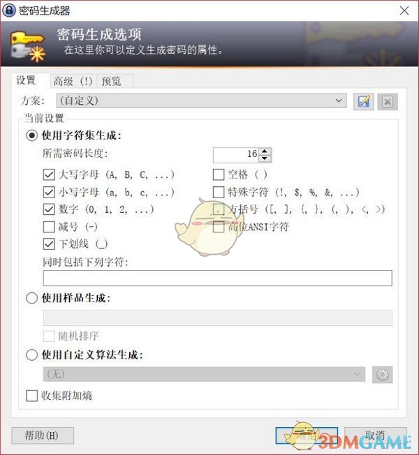Click the delete profile icon
This screenshot has width=419, height=455.
click(x=388, y=102)
